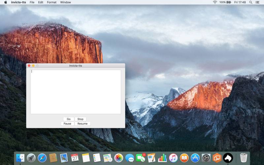
Task: Open FaceTime icon with badge 4
Action: 141,158
